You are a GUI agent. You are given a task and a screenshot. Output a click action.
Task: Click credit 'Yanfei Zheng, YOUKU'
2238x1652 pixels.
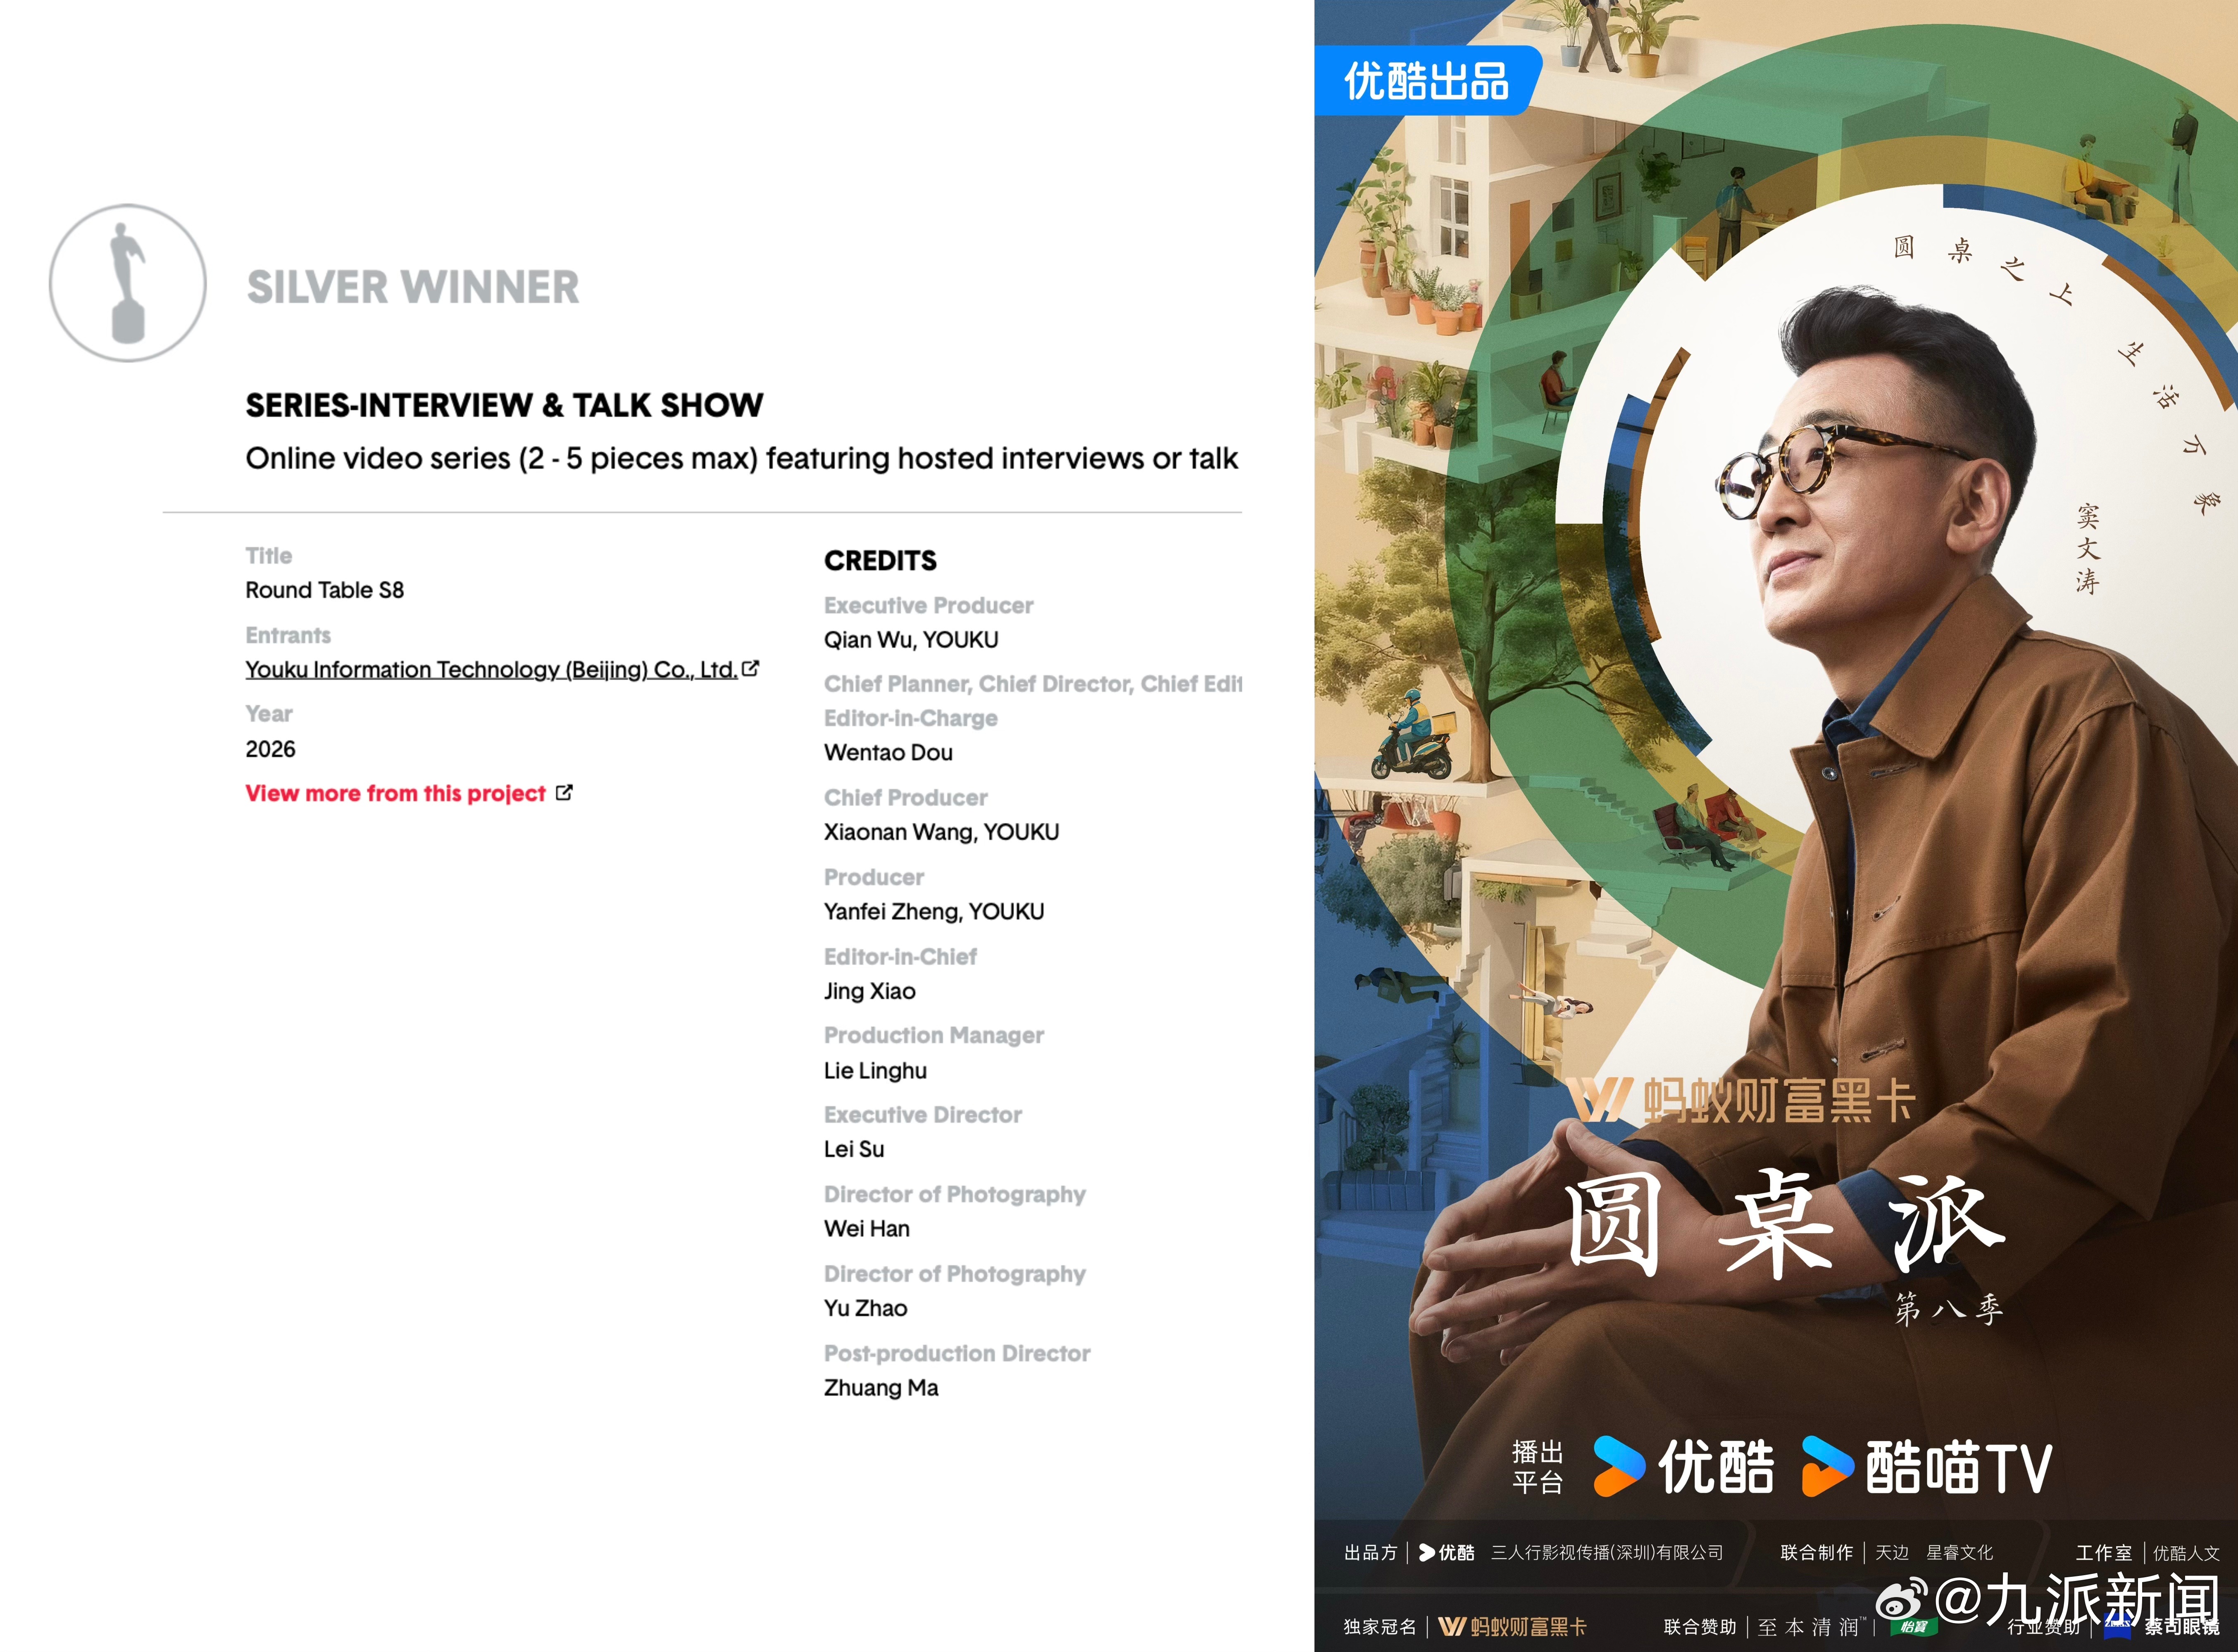tap(934, 912)
